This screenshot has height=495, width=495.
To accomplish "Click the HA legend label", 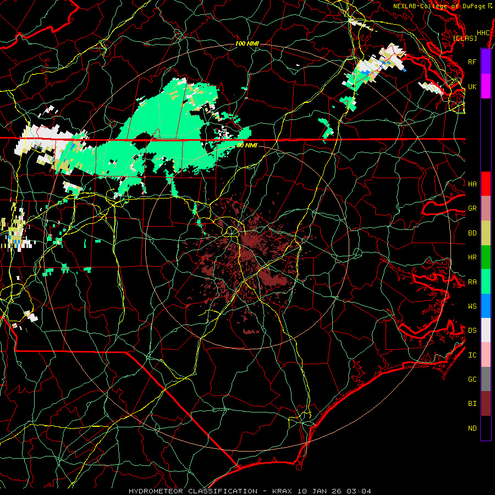I will (x=472, y=184).
